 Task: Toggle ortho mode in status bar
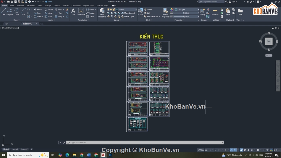216,150
